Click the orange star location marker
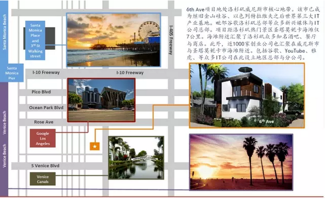 pyautogui.click(x=95, y=146)
